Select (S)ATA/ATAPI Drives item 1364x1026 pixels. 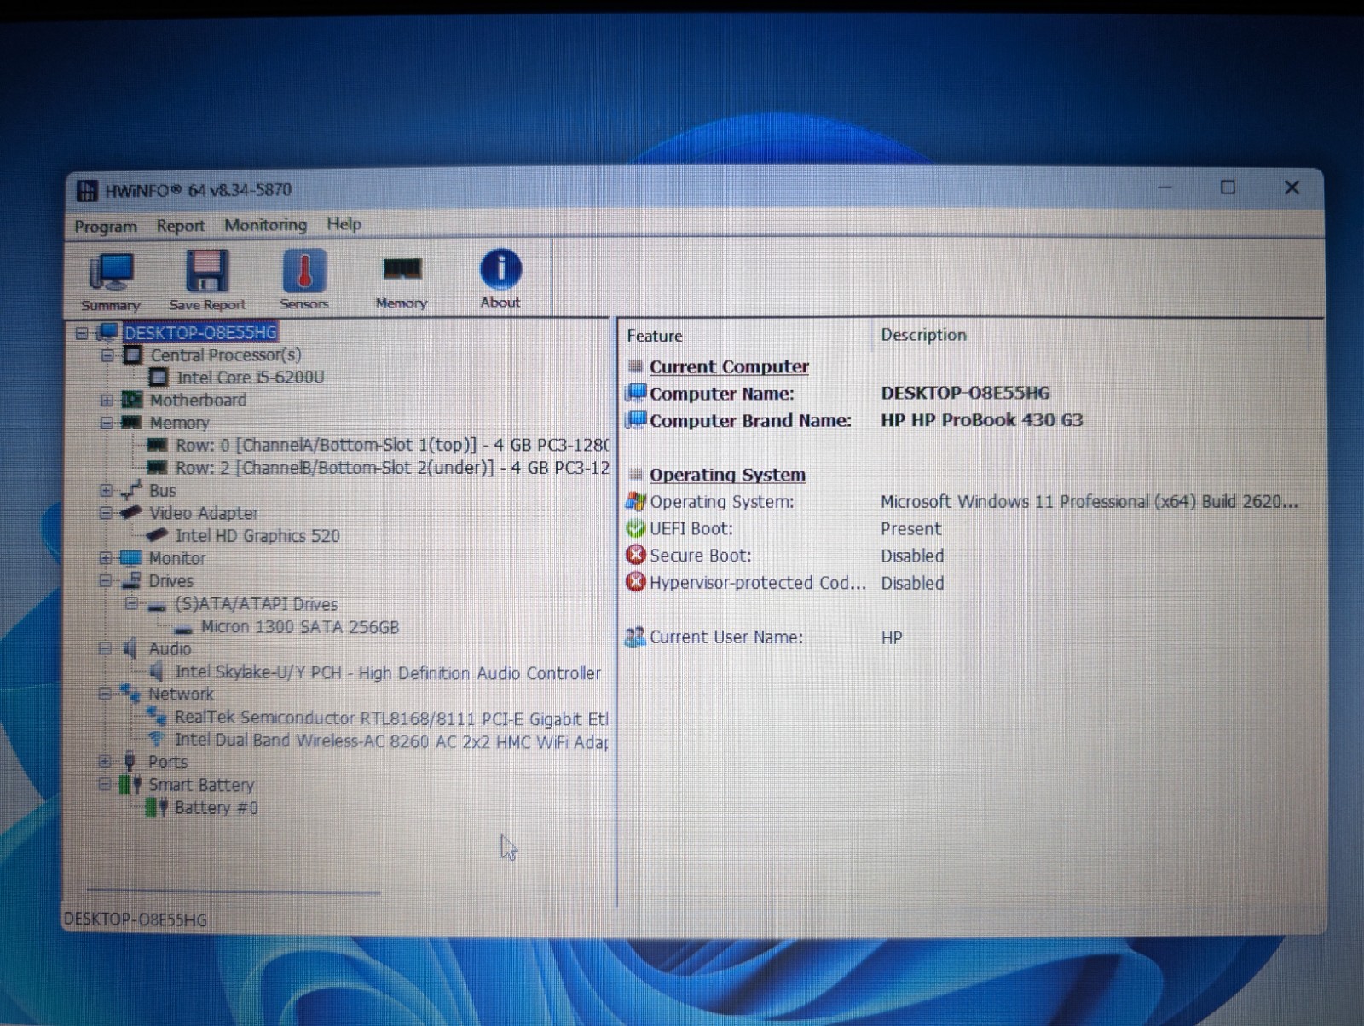coord(256,604)
